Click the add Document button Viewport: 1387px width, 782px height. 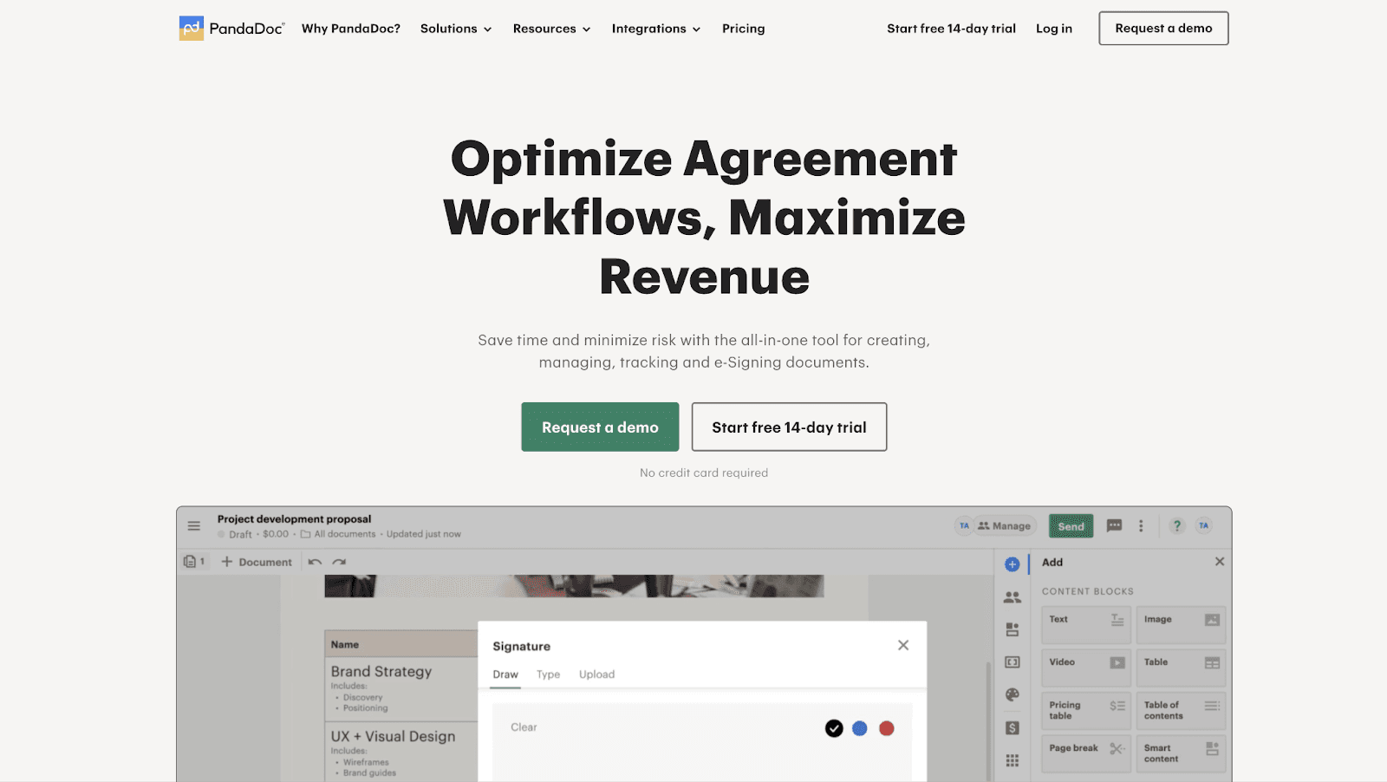pyautogui.click(x=257, y=562)
